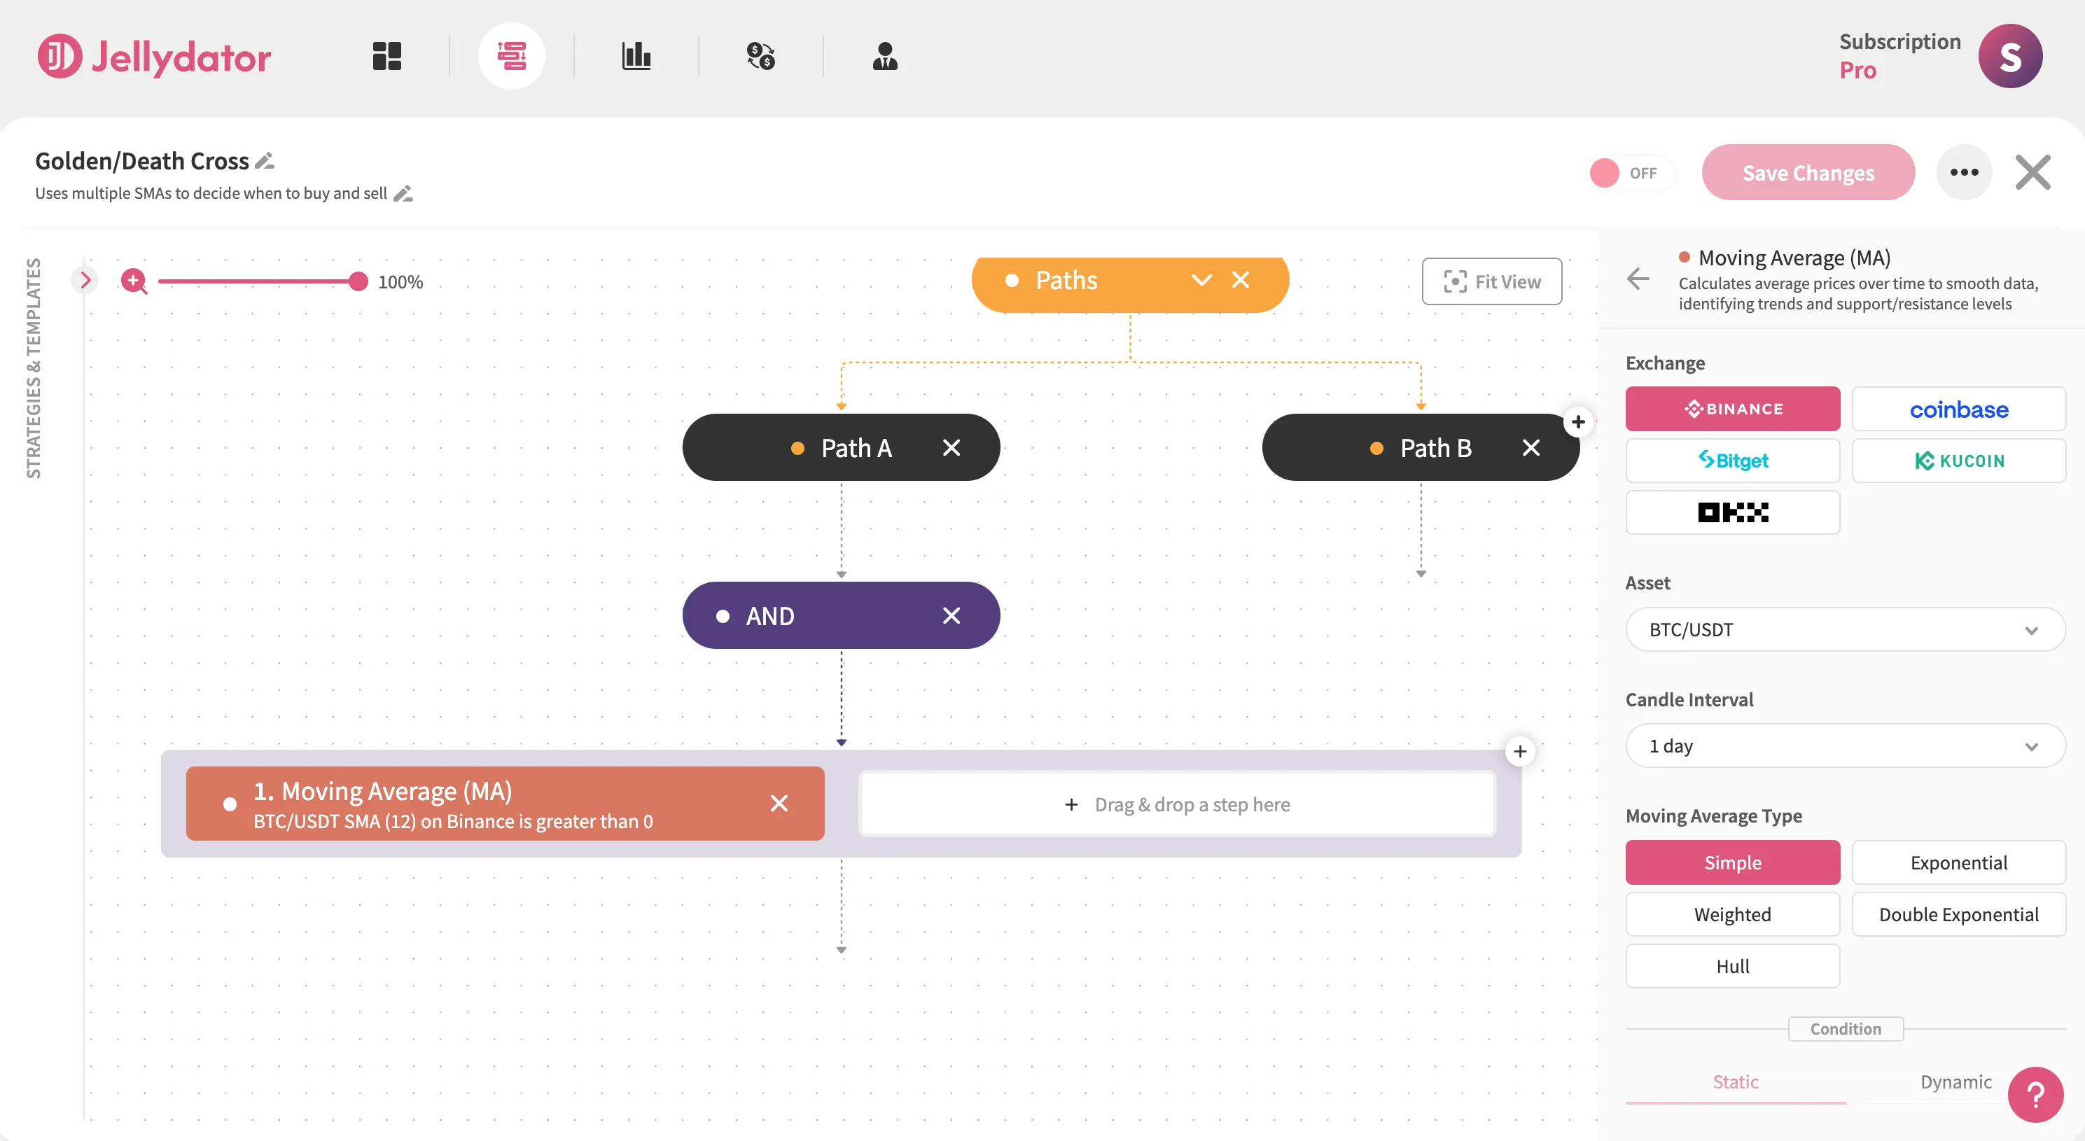
Task: Add a step with plus on AND group
Action: click(x=1520, y=752)
